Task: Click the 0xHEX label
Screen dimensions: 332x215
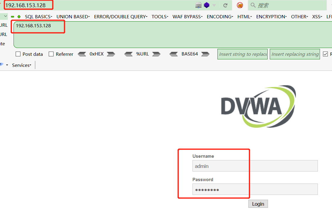Action: tap(97, 54)
